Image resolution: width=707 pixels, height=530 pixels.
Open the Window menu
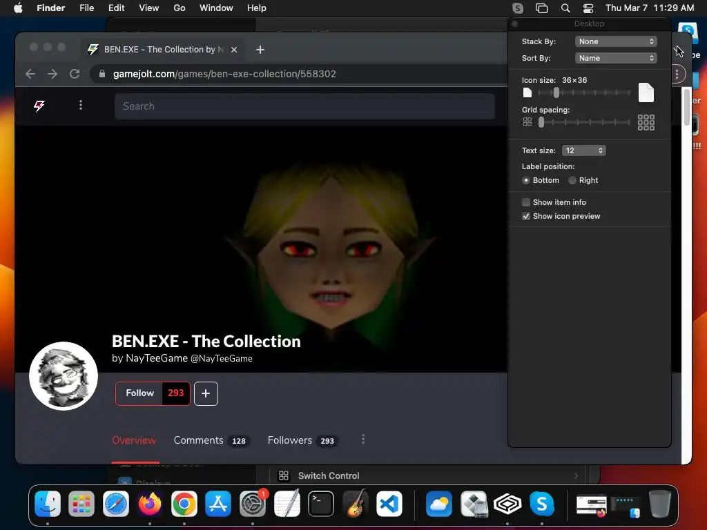point(216,8)
